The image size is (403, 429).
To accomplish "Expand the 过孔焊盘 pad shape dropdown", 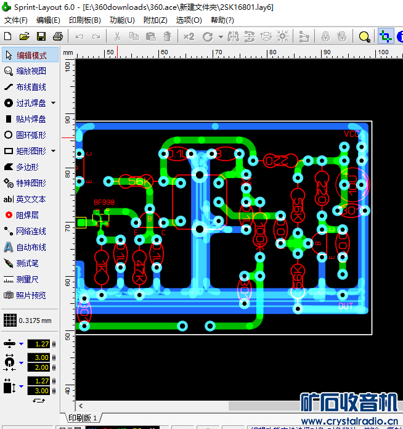I will (54, 103).
